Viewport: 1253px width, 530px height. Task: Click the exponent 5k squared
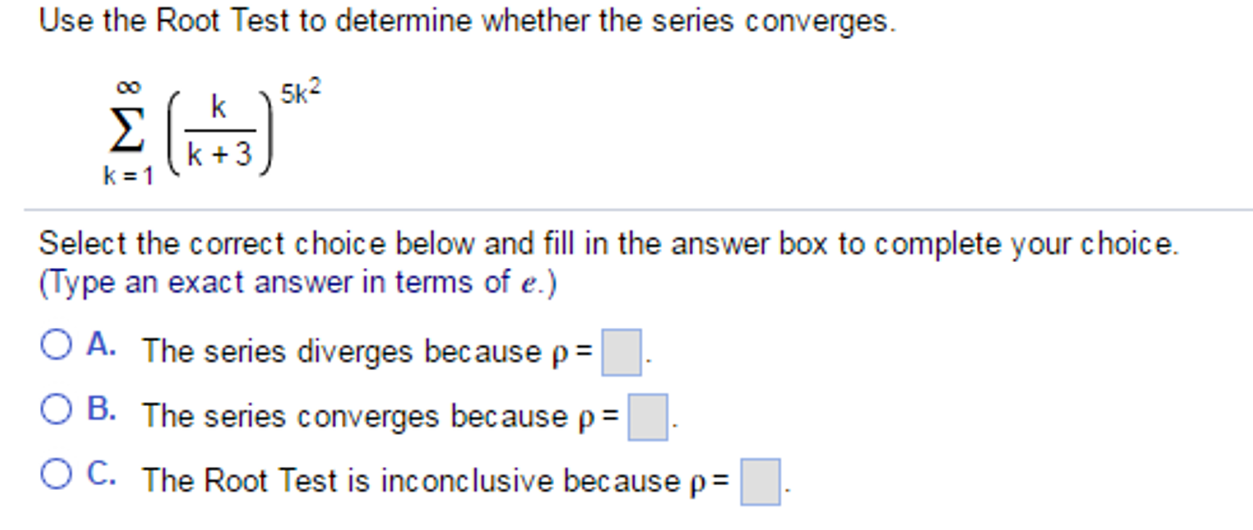[300, 89]
